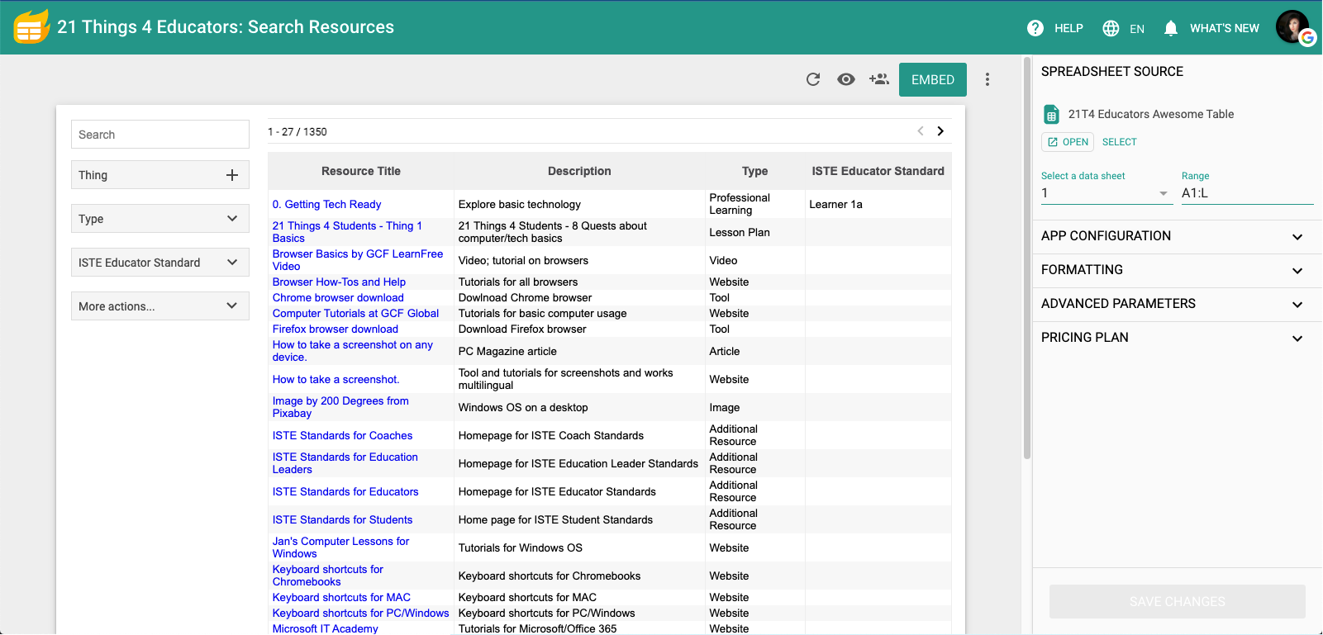1323x635 pixels.
Task: Click the preview pane vertical scrollbar
Action: 1027,258
